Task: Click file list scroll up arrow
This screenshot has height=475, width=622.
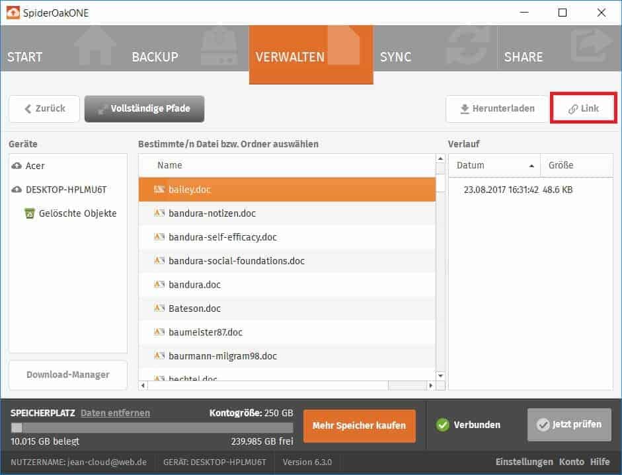Action: click(x=440, y=159)
